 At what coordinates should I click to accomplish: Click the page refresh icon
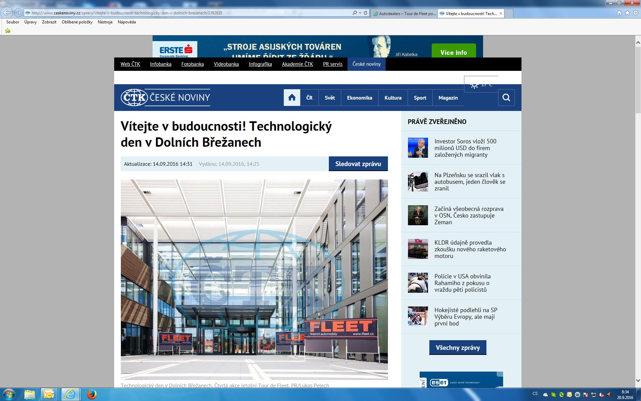coord(366,13)
